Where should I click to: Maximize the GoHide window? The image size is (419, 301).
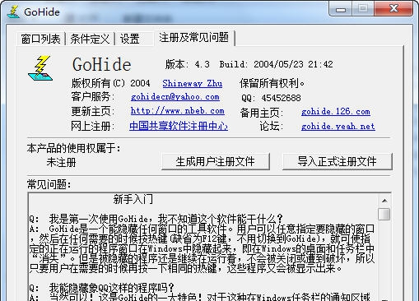pos(363,9)
